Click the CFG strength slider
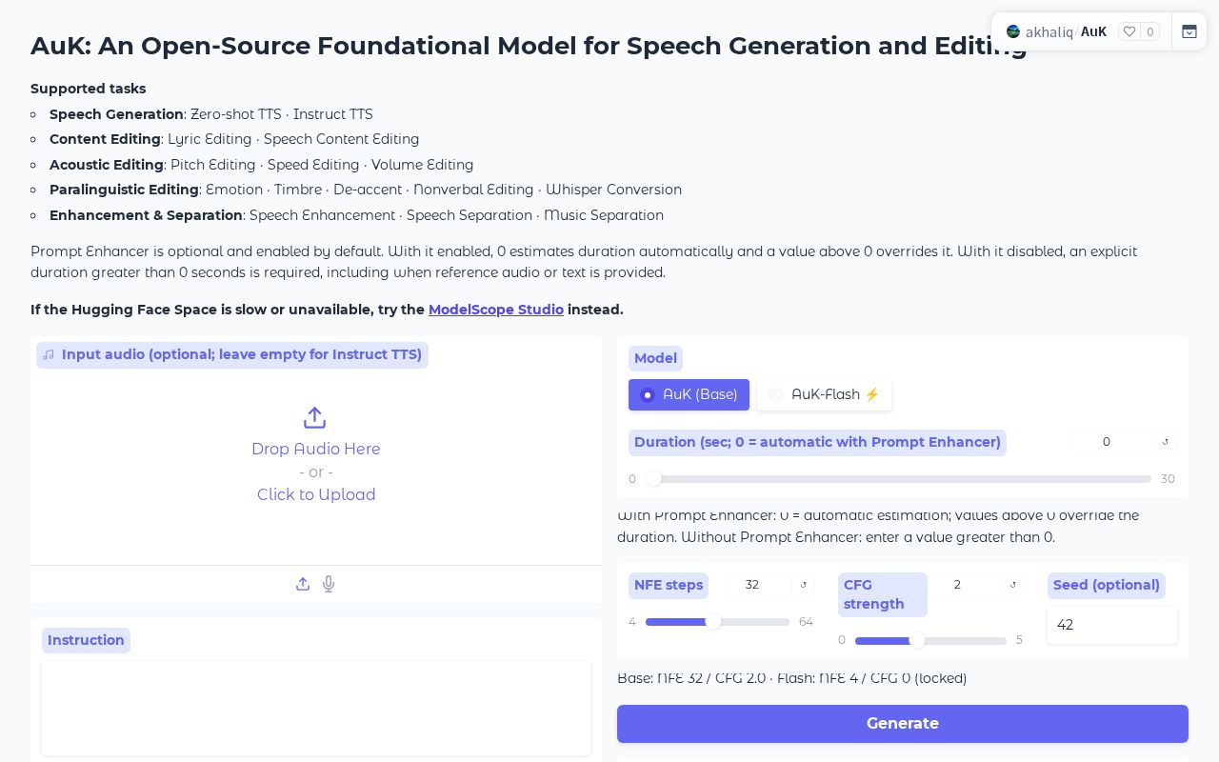The image size is (1219, 762). coord(930,641)
